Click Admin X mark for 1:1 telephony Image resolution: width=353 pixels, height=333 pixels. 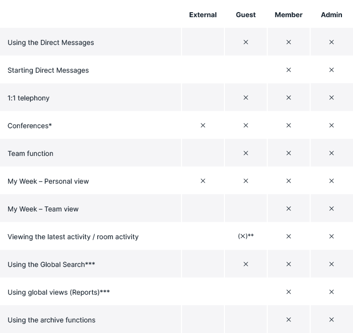[331, 98]
